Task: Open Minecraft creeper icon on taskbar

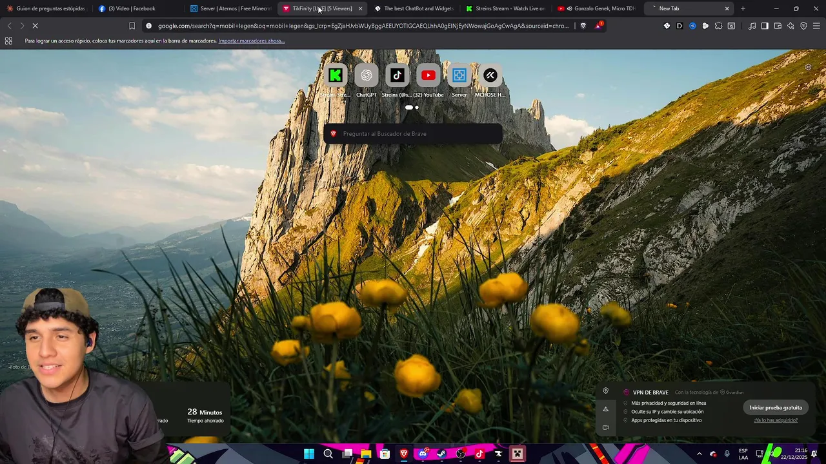Action: pos(517,454)
